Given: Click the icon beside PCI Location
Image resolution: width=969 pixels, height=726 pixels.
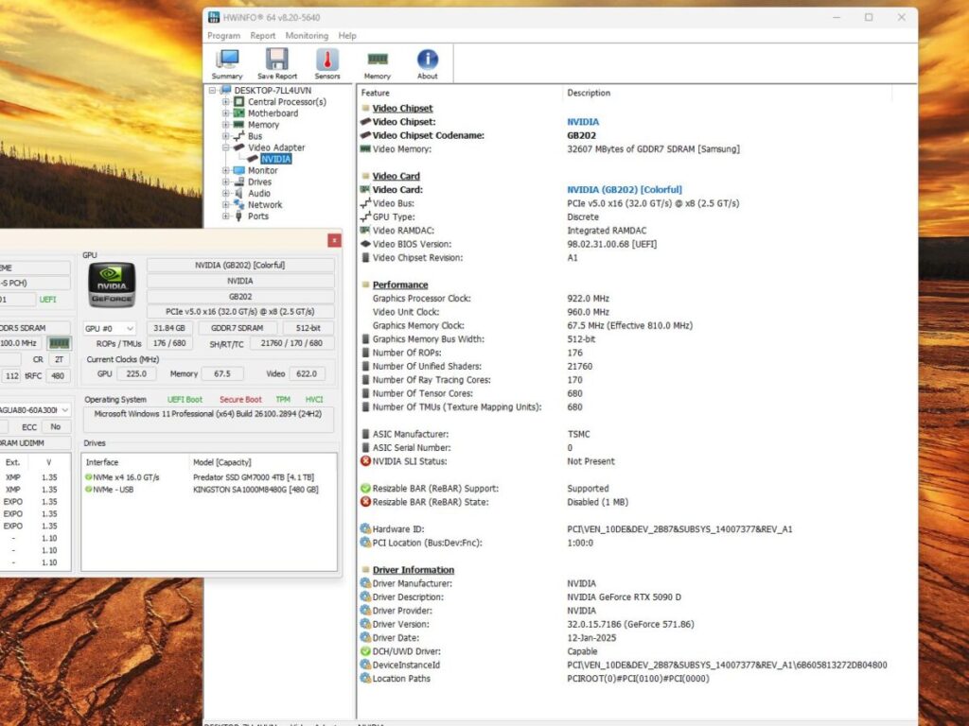Looking at the screenshot, I should 365,543.
